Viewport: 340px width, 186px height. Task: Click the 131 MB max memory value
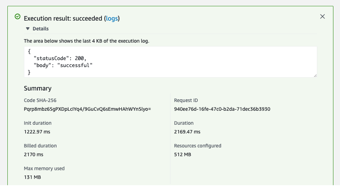tap(32, 177)
